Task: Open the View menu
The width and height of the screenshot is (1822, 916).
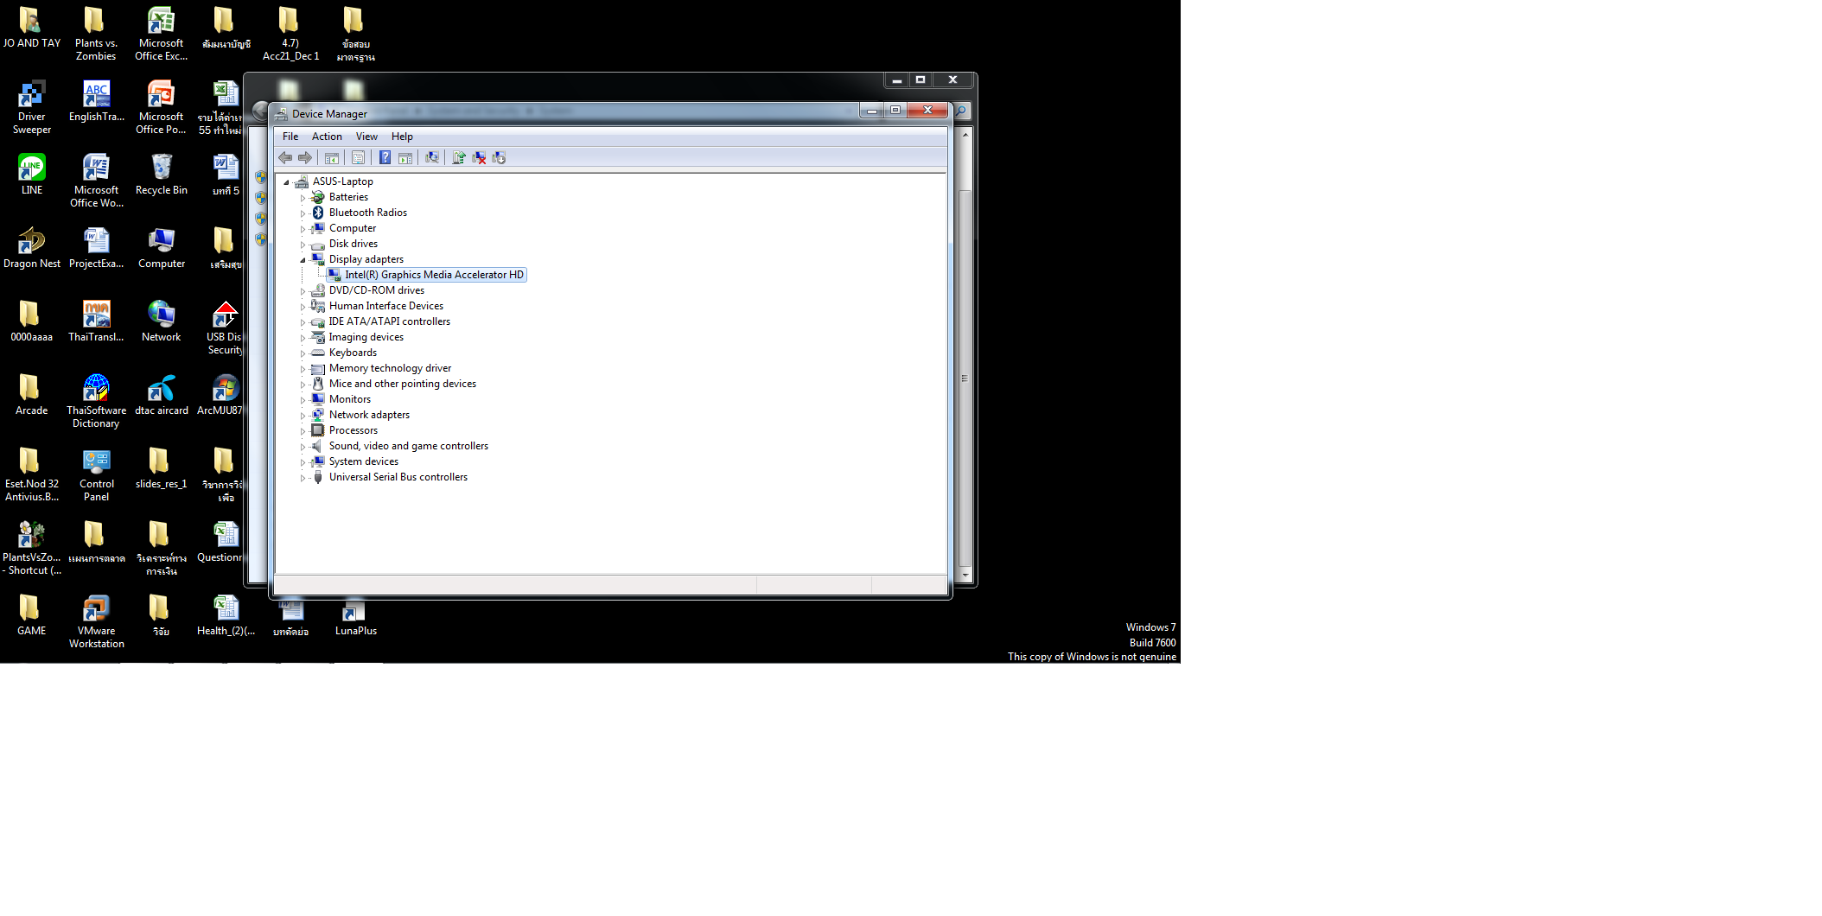Action: pos(366,137)
